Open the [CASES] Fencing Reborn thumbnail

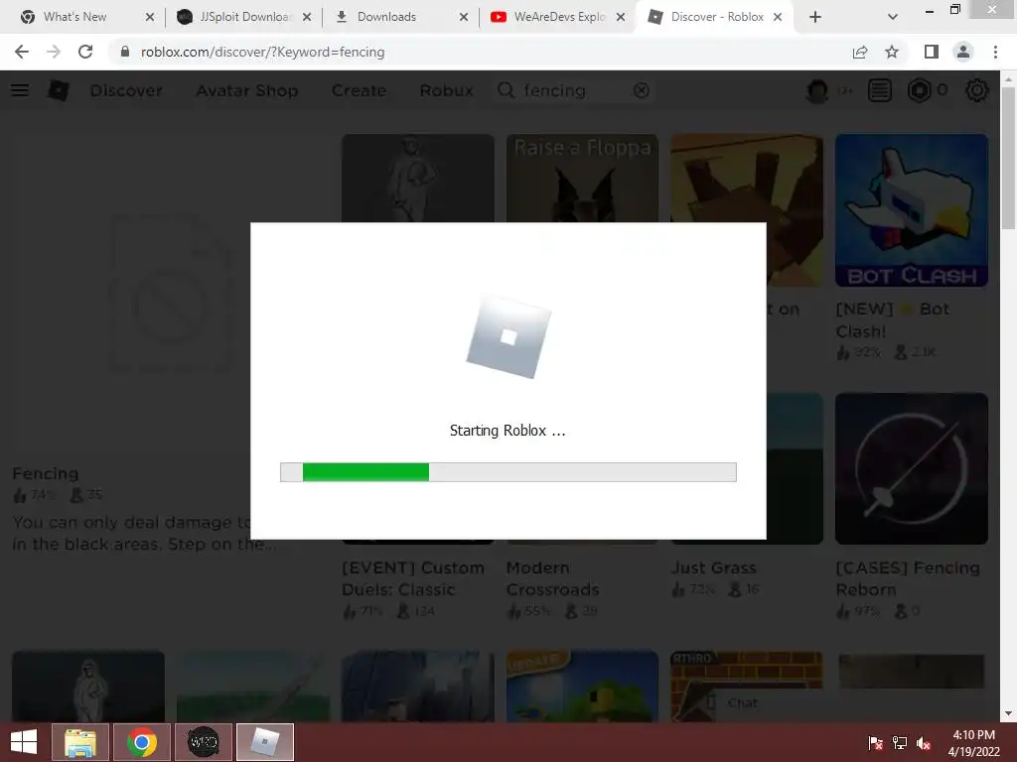912,468
